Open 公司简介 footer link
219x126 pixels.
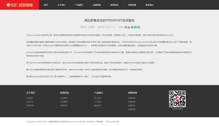tap(30, 98)
